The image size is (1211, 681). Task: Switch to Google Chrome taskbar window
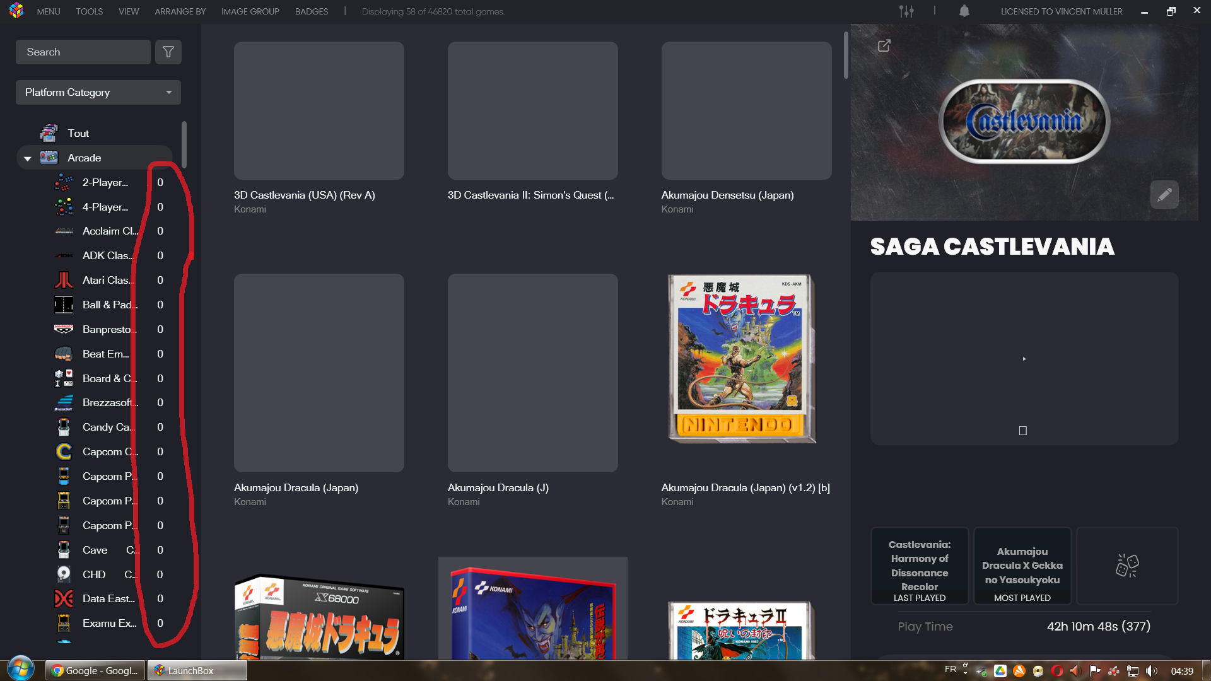(95, 670)
